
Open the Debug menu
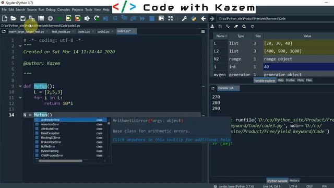point(51,9)
